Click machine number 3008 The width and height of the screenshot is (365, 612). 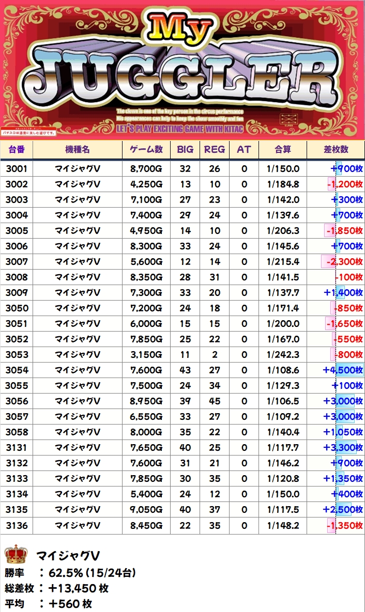point(17,277)
